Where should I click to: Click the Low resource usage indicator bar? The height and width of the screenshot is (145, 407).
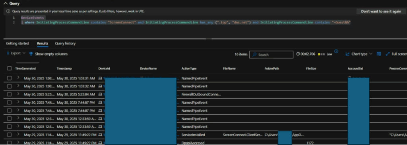pos(321,54)
